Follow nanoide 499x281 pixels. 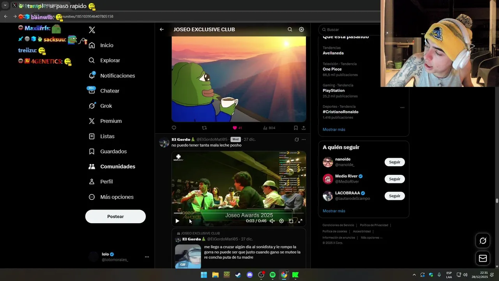(395, 162)
